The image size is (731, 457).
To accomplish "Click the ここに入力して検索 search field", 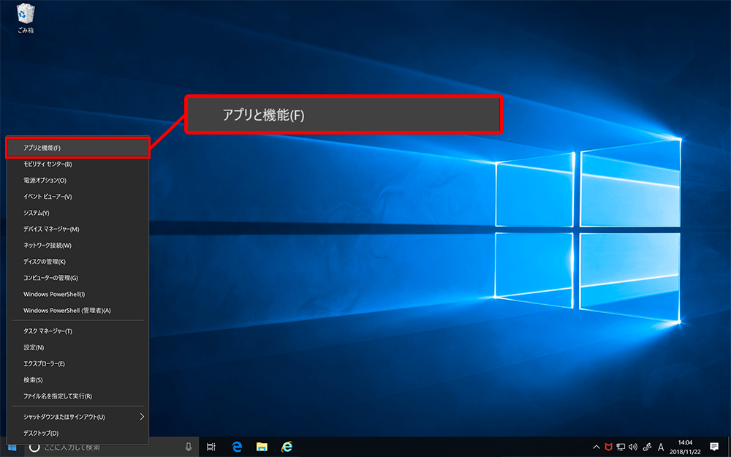I will tap(112, 447).
